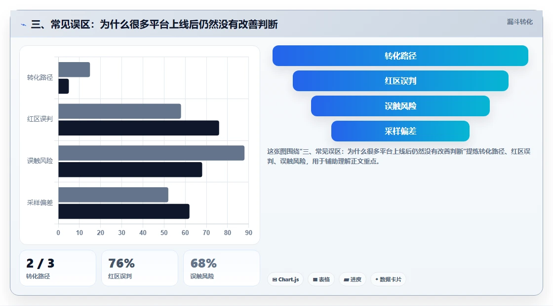Select the 红区误判 funnel stage
Image resolution: width=553 pixels, height=306 pixels.
(400, 81)
